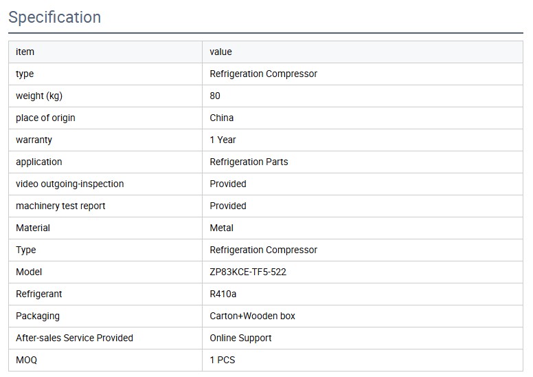Select the 'video outgoing-inspection' cell
533x377 pixels.
(69, 184)
